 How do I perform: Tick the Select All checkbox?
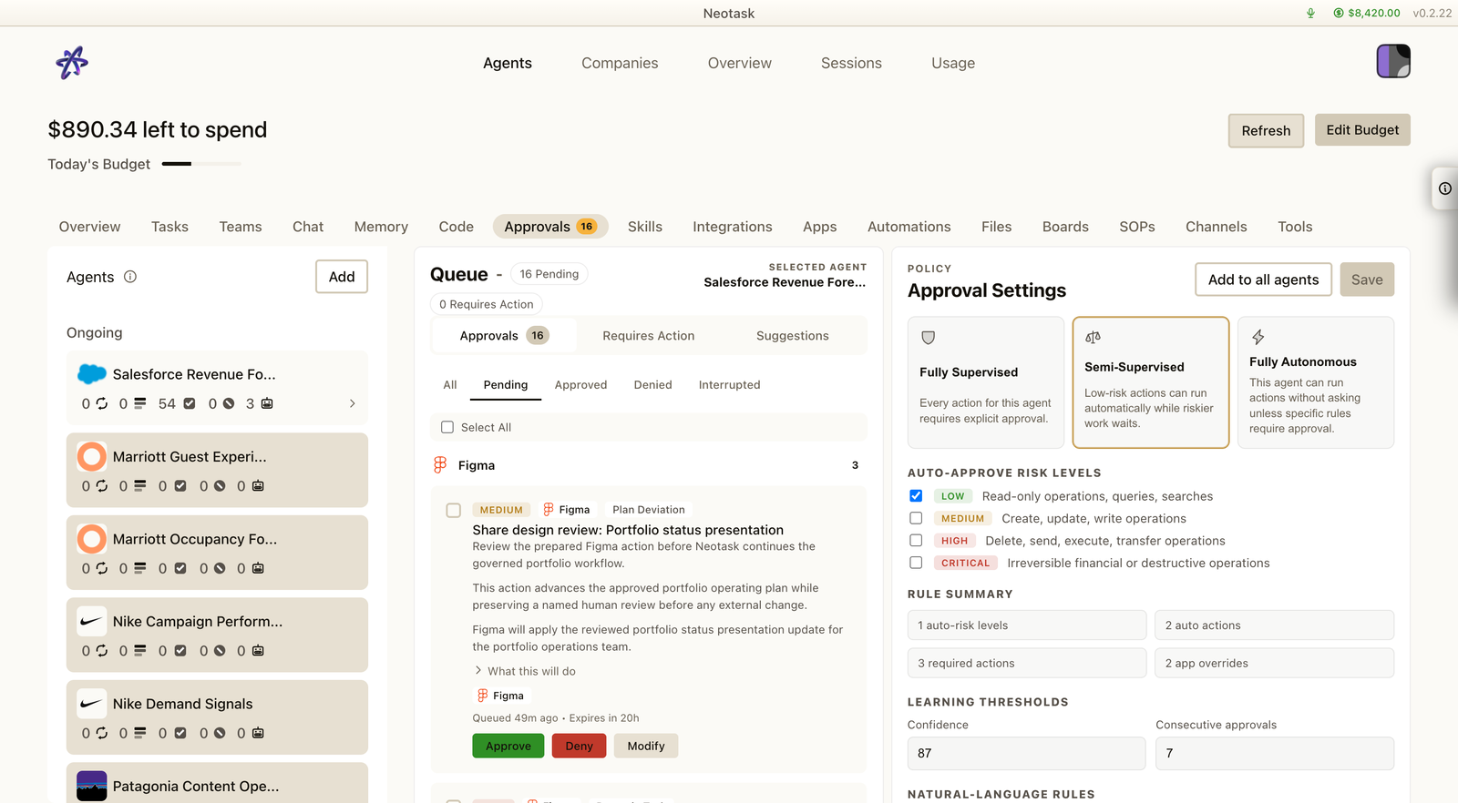(x=447, y=427)
